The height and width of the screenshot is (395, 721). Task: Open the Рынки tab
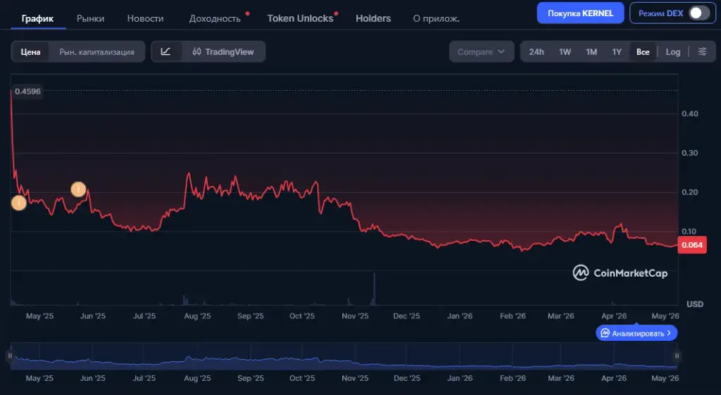pyautogui.click(x=90, y=18)
